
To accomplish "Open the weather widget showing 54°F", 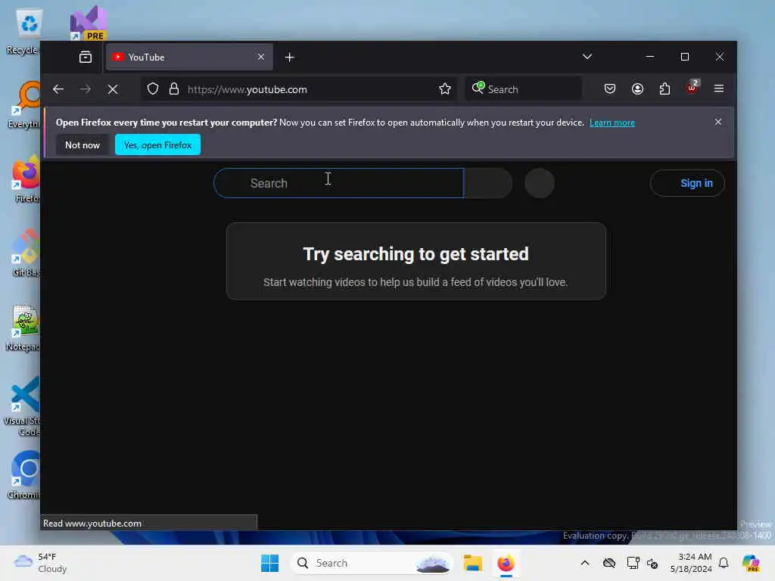I will (x=41, y=563).
